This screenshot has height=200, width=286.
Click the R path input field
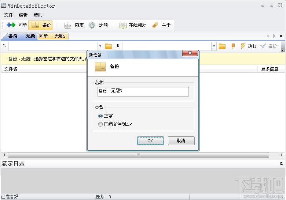point(167,46)
